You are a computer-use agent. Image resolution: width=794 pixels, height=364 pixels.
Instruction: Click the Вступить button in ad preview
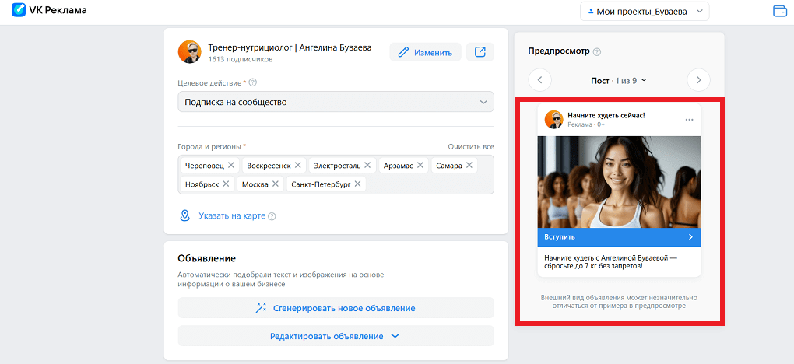[x=620, y=237]
